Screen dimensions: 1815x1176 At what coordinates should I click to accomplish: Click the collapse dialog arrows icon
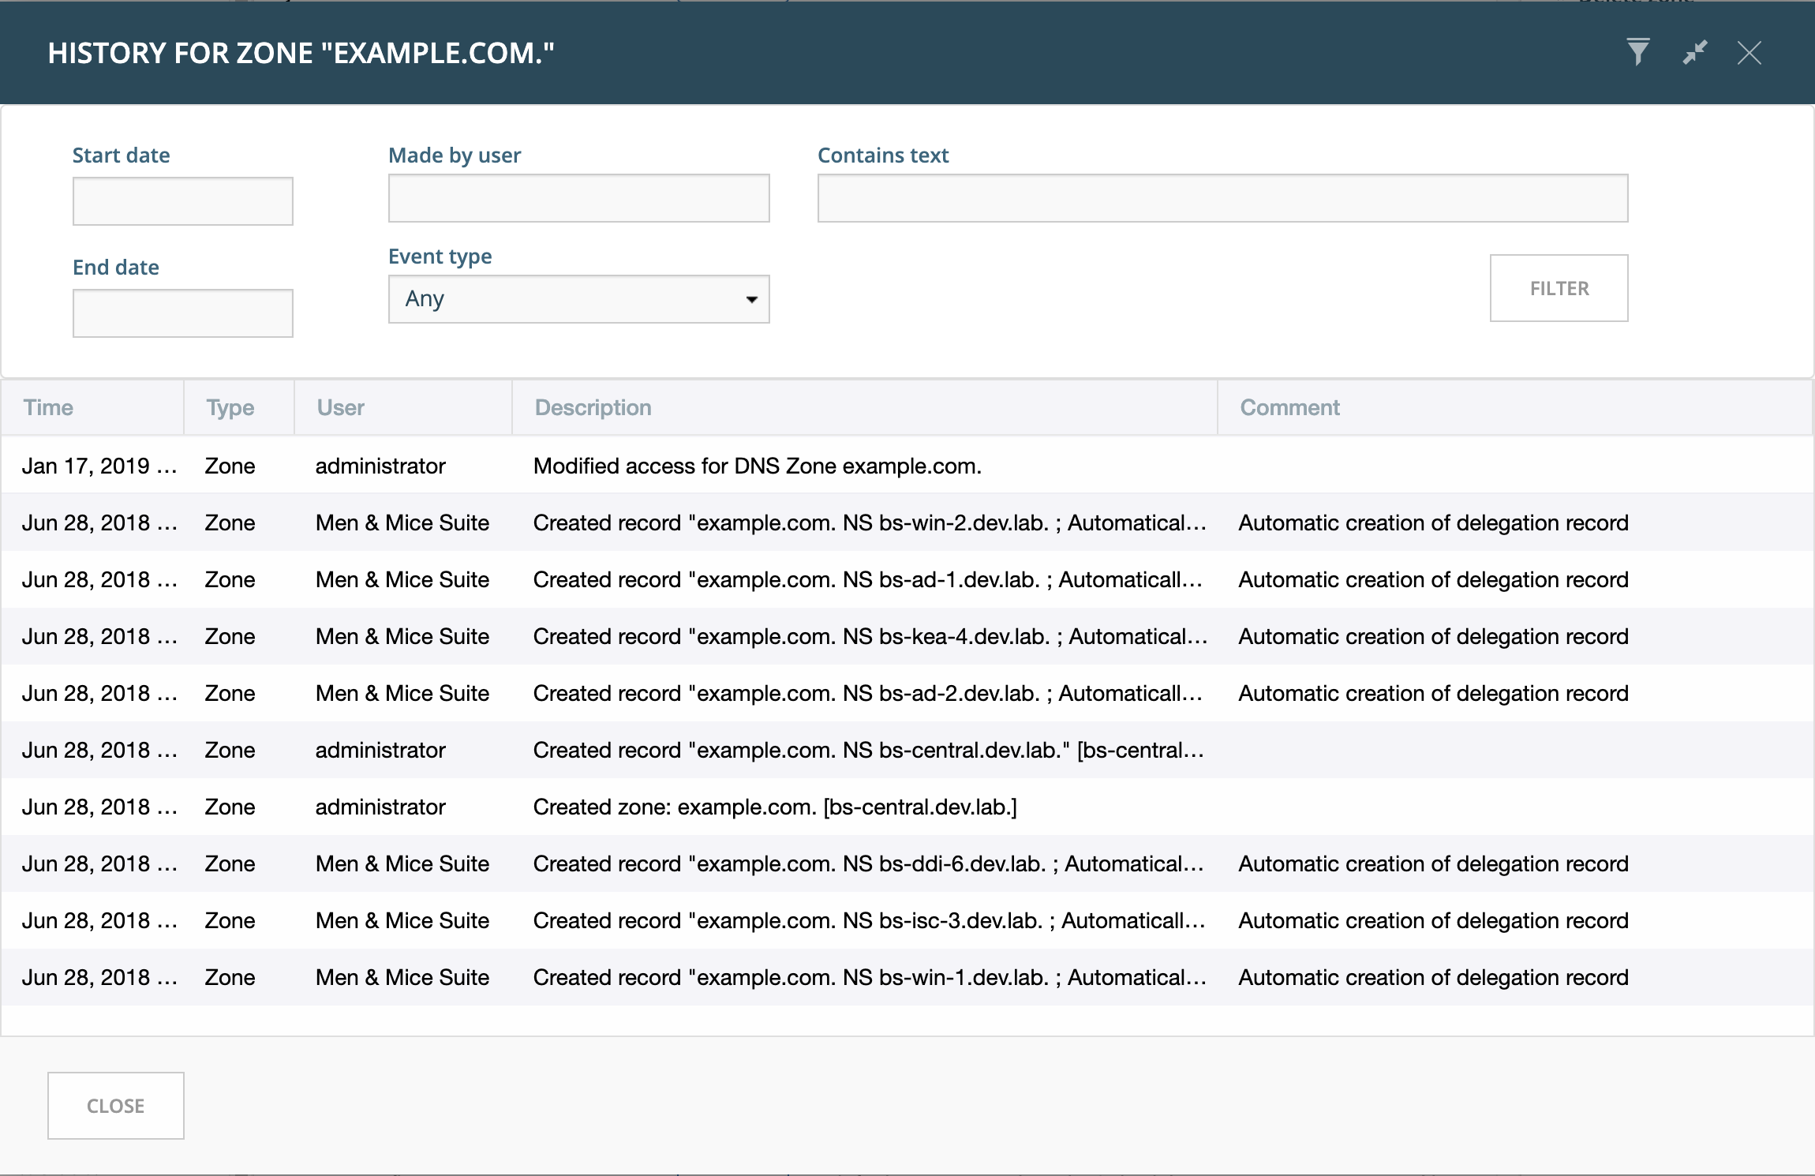1694,53
